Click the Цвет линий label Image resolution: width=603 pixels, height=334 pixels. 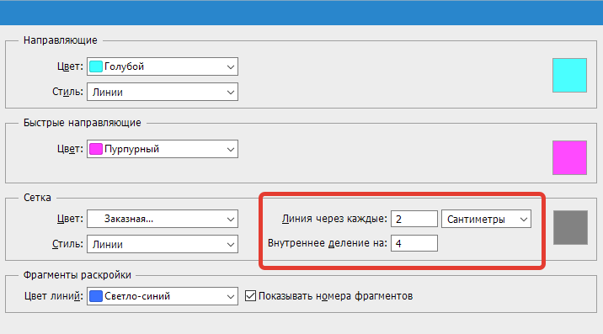click(53, 296)
